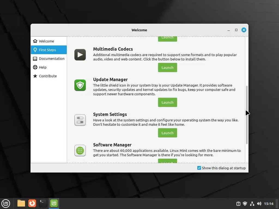Open Terminal from the panel
Viewport: 279px width, 209px height.
pos(43,203)
